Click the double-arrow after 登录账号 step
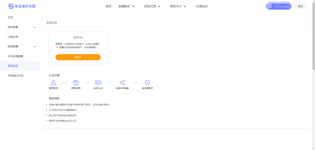 tap(65, 82)
